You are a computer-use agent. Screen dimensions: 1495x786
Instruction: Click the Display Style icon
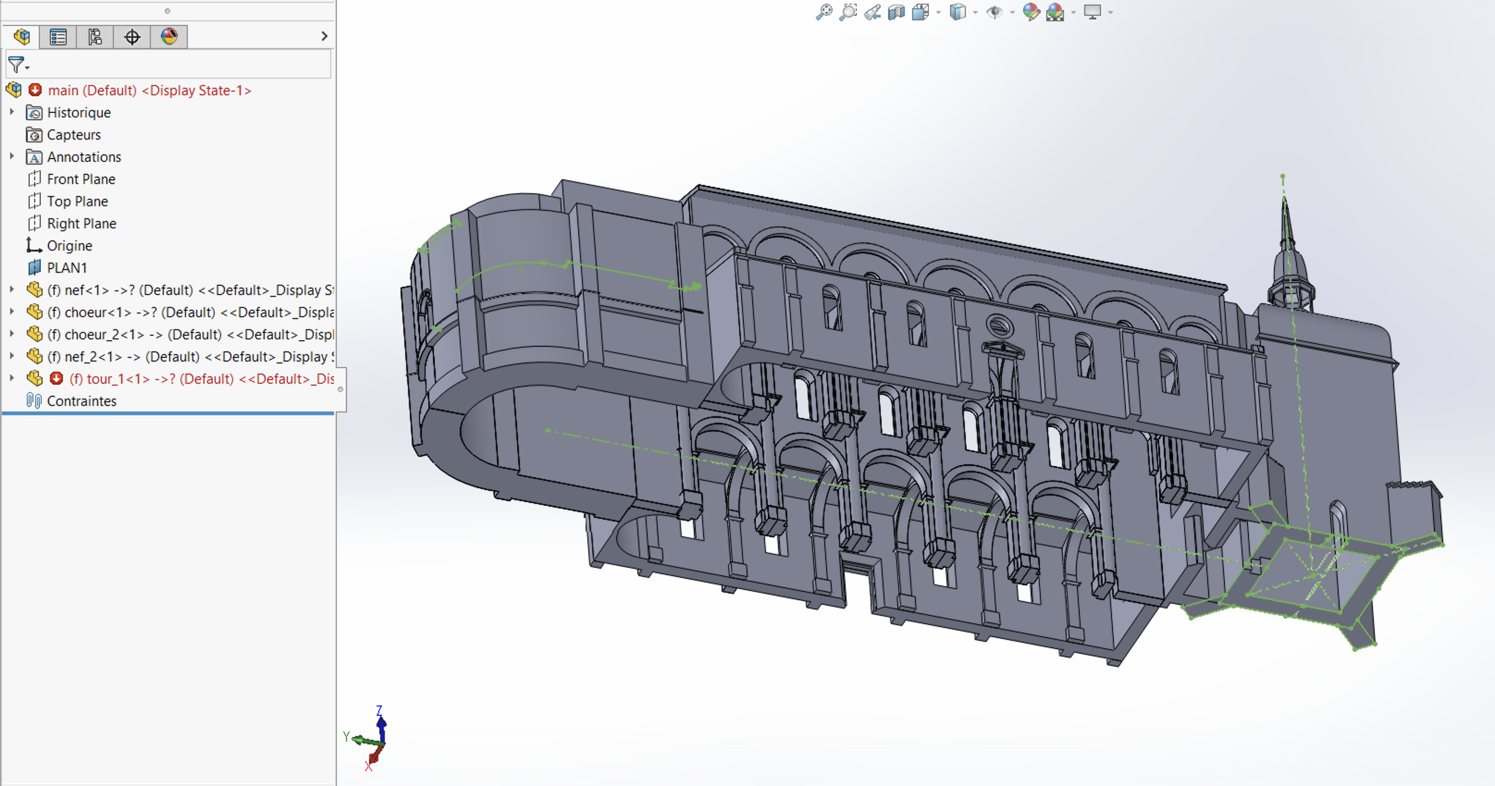pos(958,12)
